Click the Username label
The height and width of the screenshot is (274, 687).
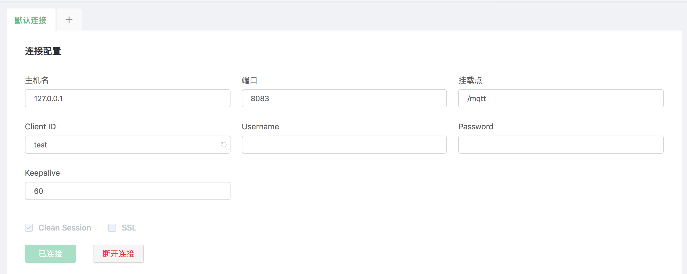(x=261, y=127)
